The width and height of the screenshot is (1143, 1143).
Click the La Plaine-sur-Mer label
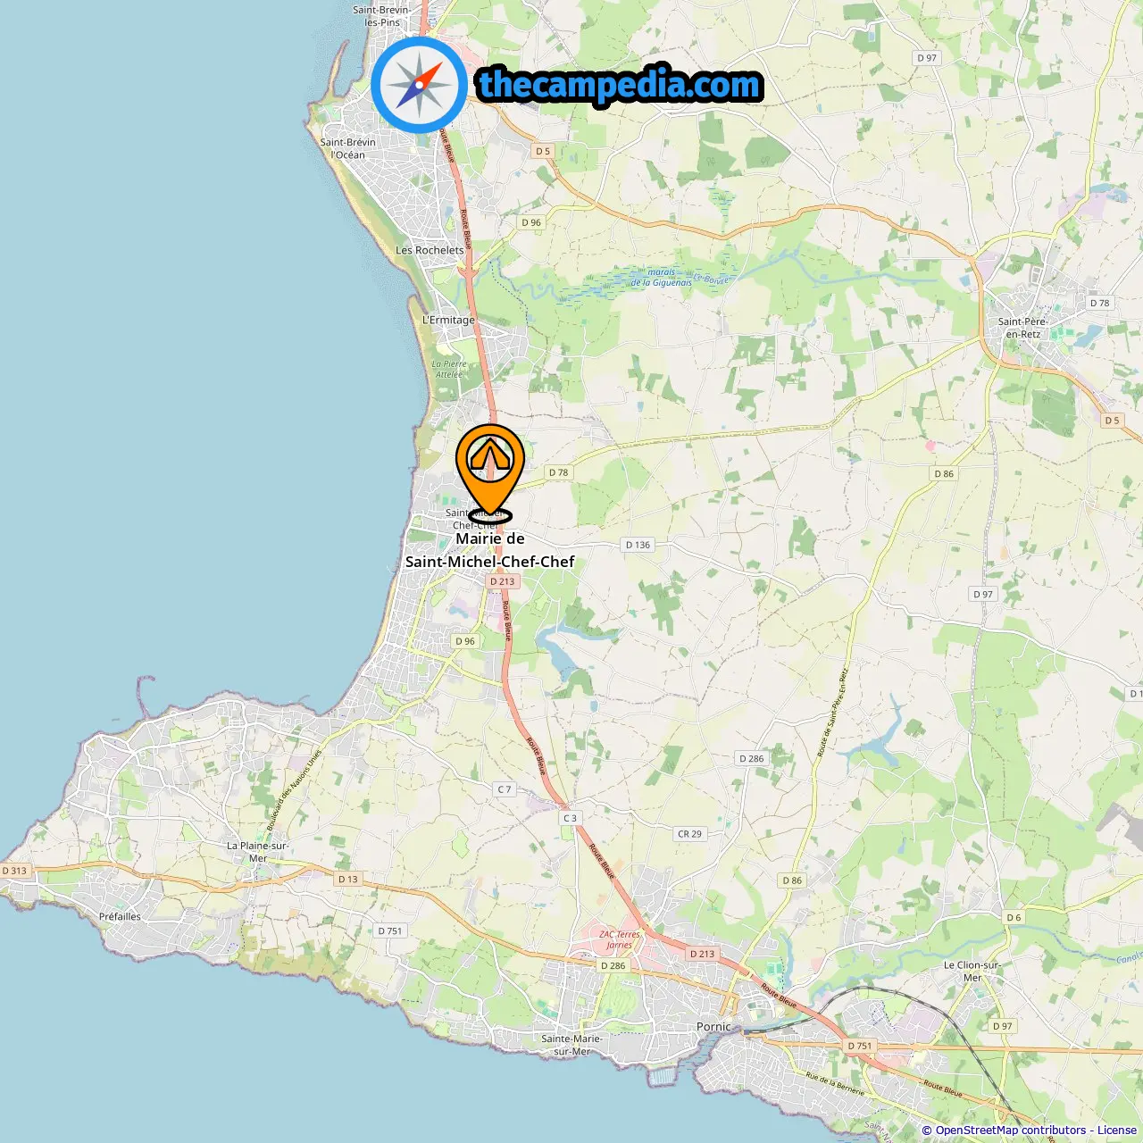click(257, 852)
